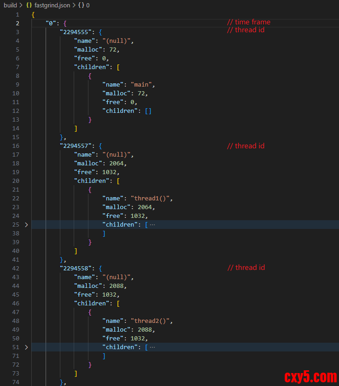339x386 pixels.
Task: Click line number 1 in the gutter
Action: click(18, 15)
